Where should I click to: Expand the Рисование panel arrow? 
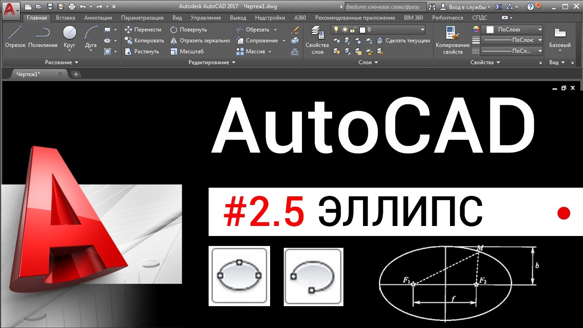tap(76, 62)
